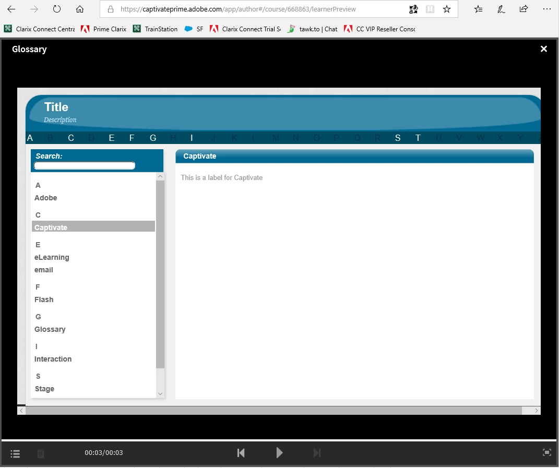Share this page icon
This screenshot has height=468, width=559.
[x=524, y=9]
